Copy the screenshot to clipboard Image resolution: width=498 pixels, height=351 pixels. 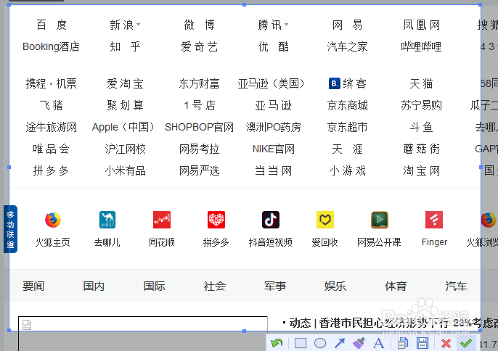click(403, 343)
